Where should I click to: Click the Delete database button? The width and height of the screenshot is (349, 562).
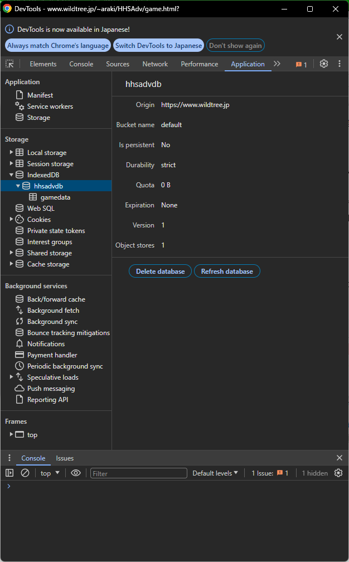(160, 272)
